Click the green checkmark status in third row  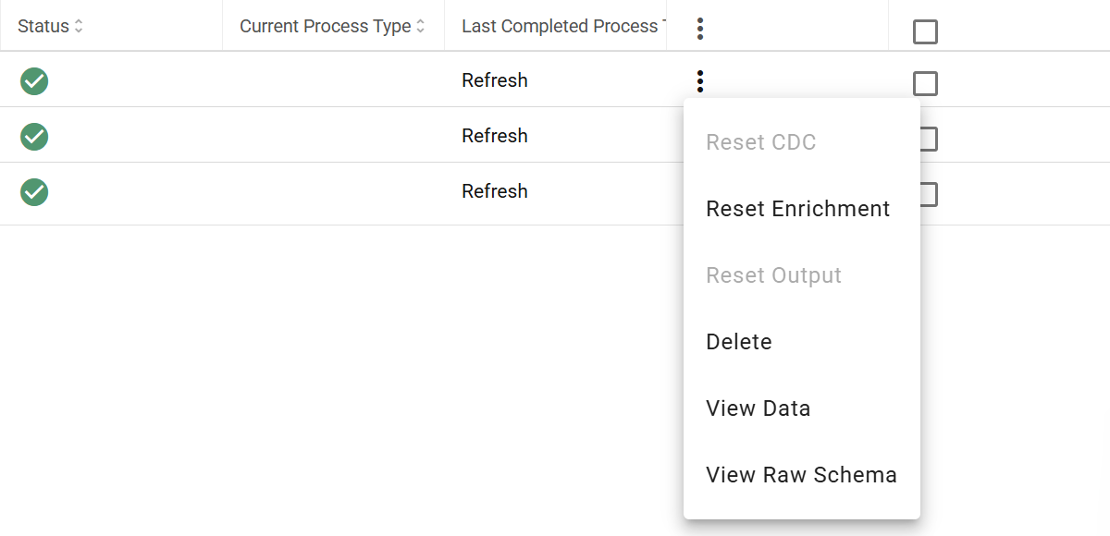coord(34,192)
